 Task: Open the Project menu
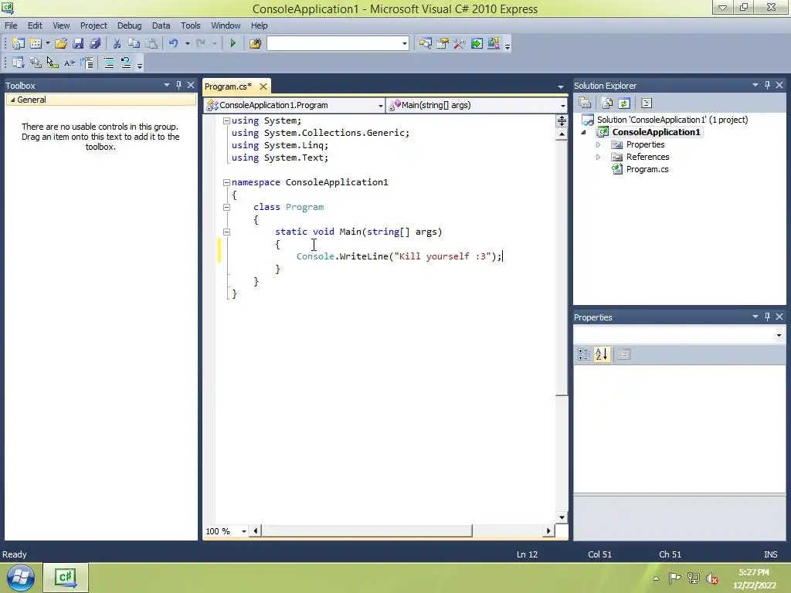(x=93, y=25)
